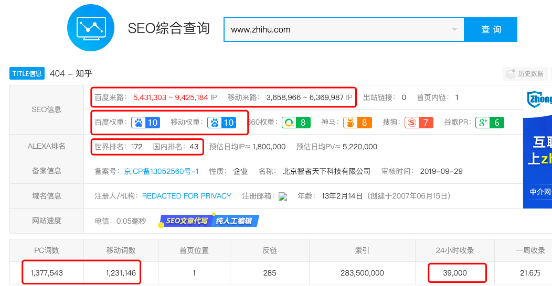Click the 出站链接 value 0
This screenshot has width=552, height=286.
click(404, 97)
